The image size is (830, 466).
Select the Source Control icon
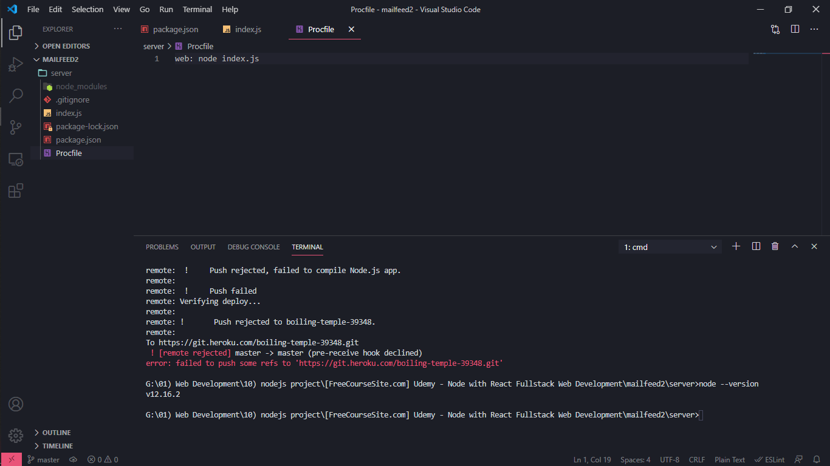point(15,127)
